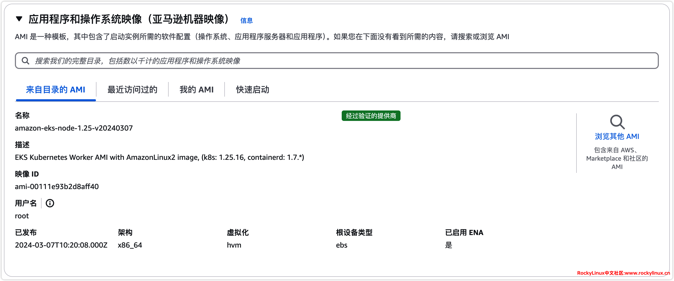Click the image ID ami-00111e93b2d8aff40
The width and height of the screenshot is (674, 281).
pos(57,187)
